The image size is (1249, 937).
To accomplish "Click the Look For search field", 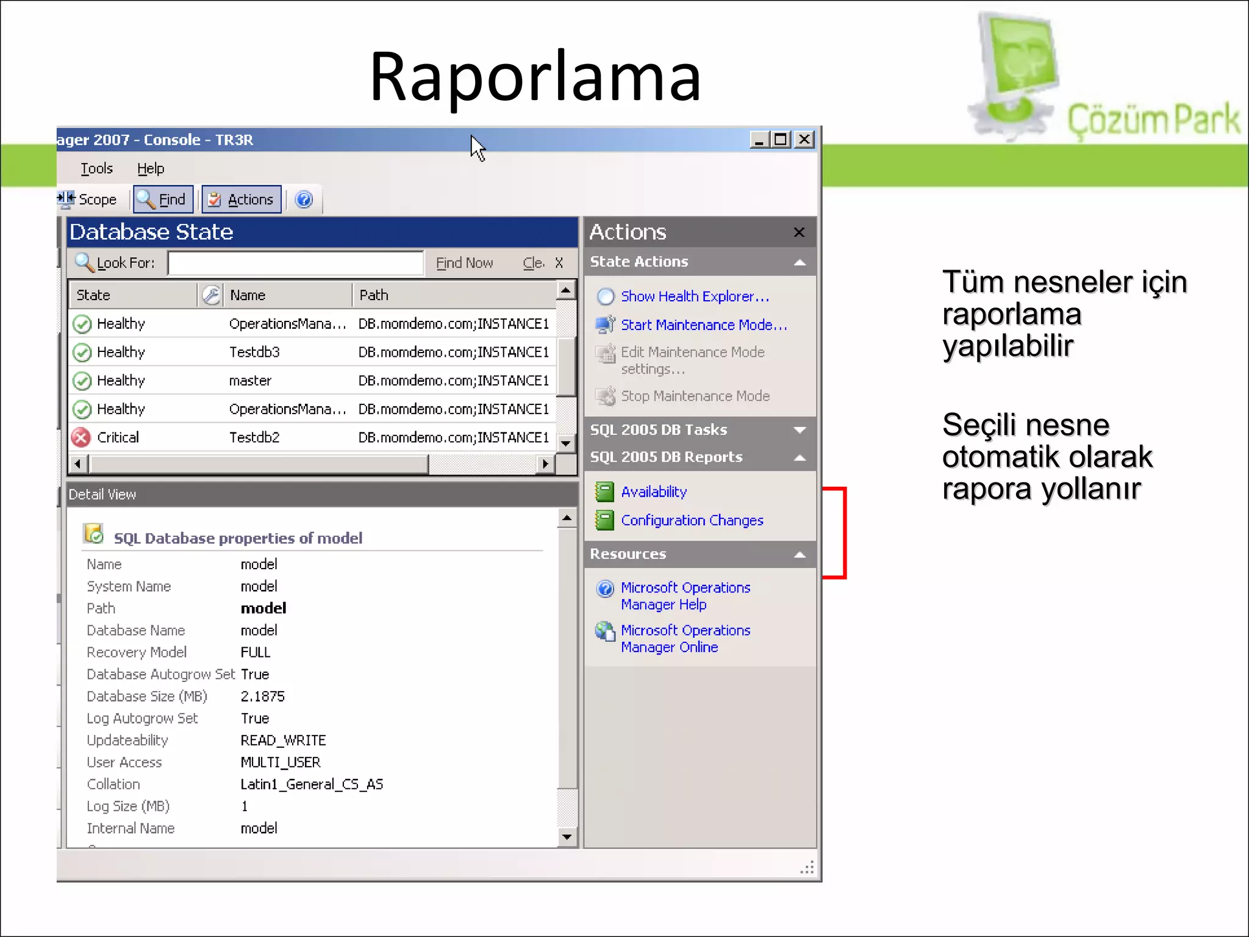I will coord(295,263).
